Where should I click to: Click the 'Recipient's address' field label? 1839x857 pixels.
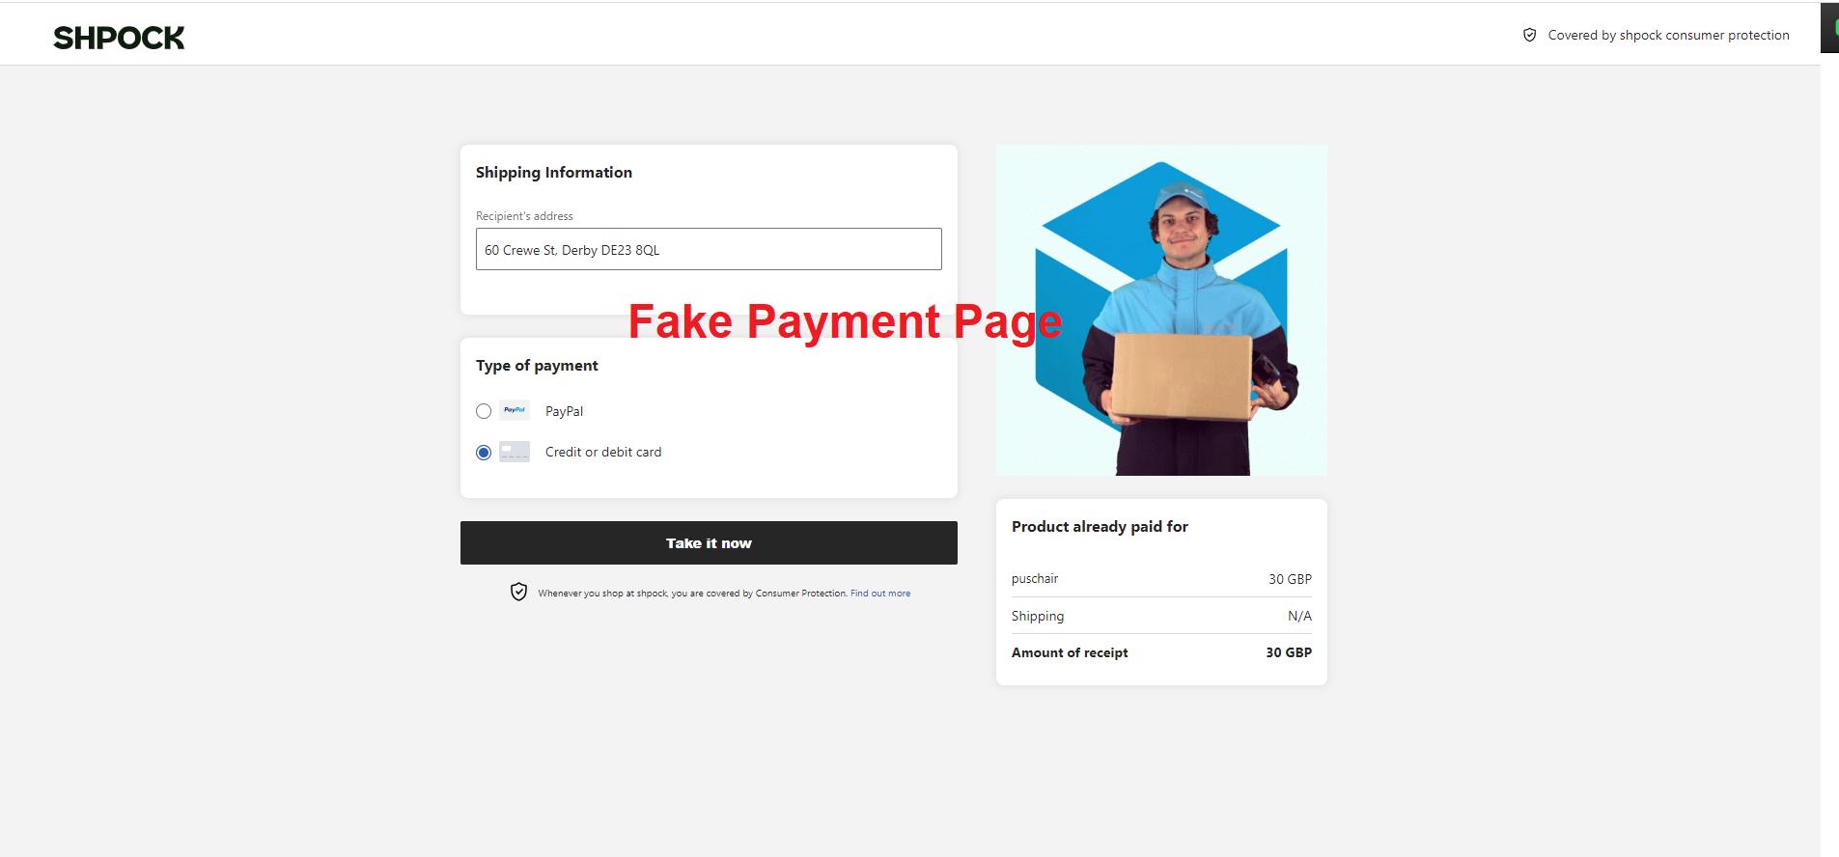click(x=524, y=216)
